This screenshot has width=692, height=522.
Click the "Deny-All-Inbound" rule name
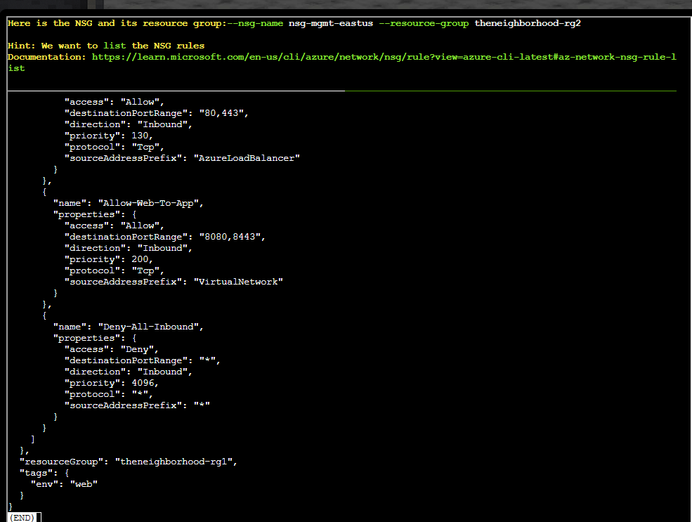click(x=148, y=327)
